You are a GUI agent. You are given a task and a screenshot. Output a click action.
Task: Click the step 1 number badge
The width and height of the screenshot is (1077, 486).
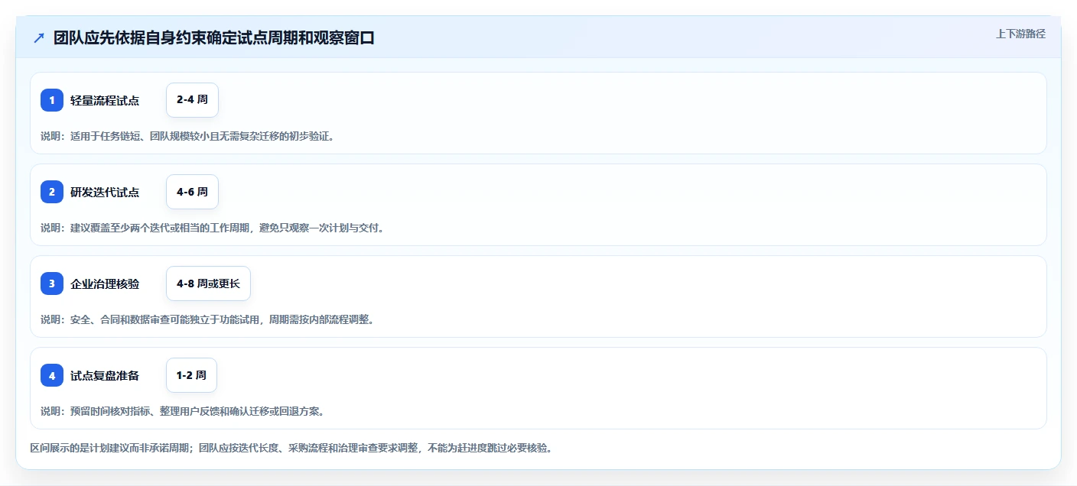(52, 100)
